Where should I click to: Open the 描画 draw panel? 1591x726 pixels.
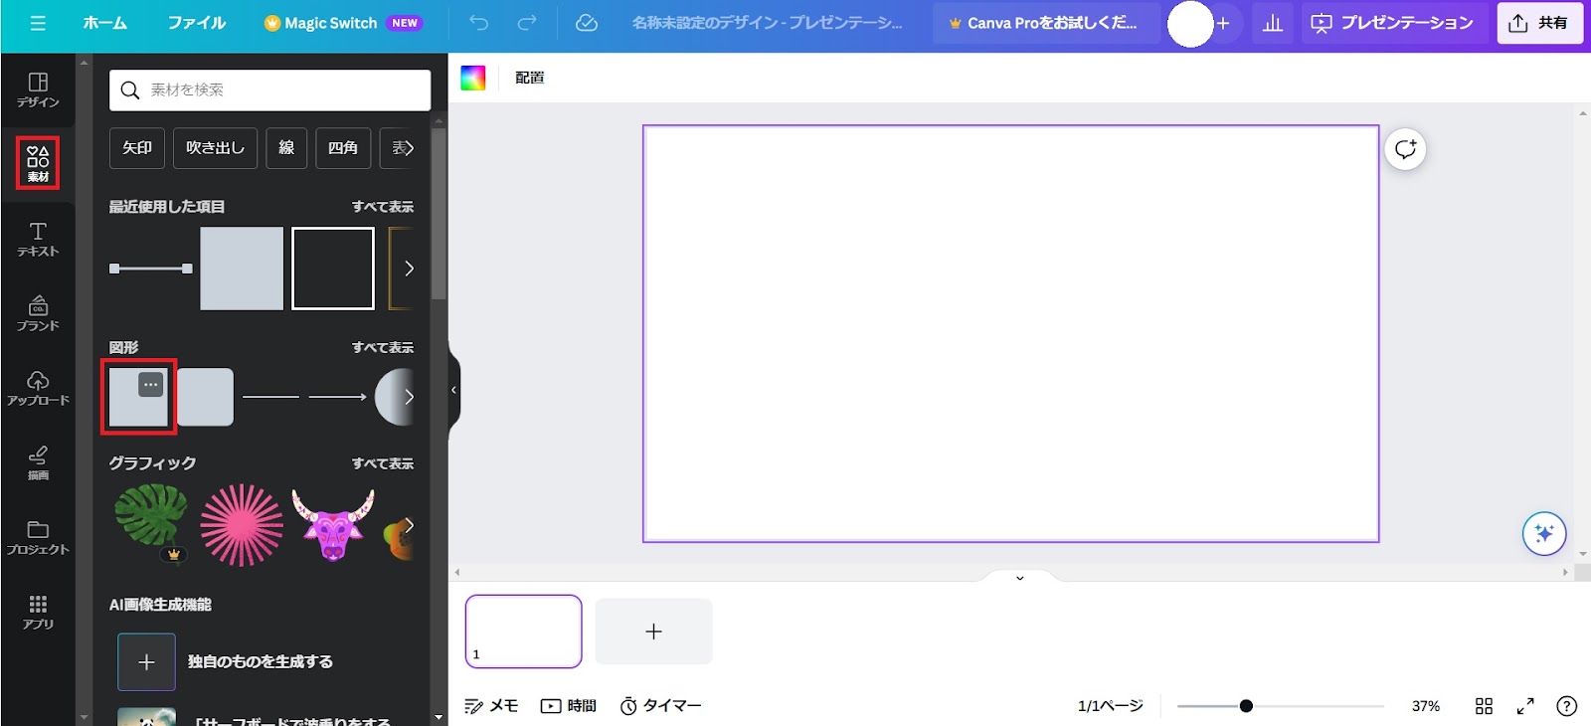click(x=38, y=462)
